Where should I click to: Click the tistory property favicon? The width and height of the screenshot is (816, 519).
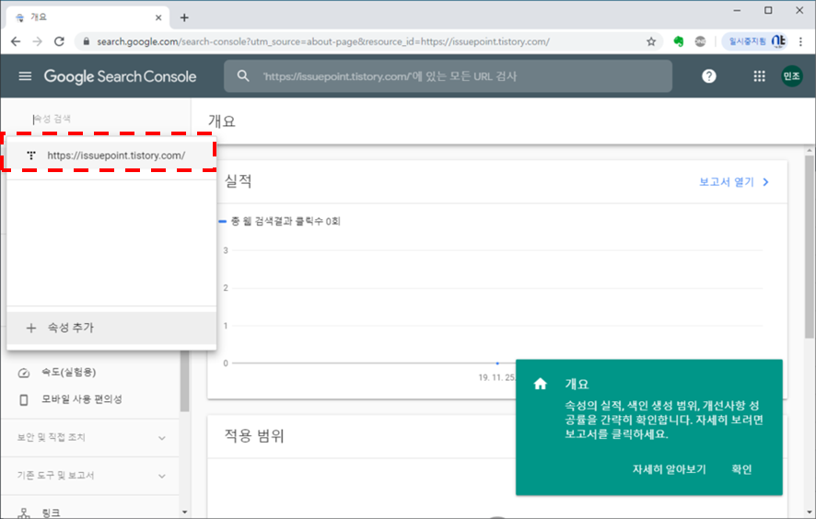tap(31, 155)
